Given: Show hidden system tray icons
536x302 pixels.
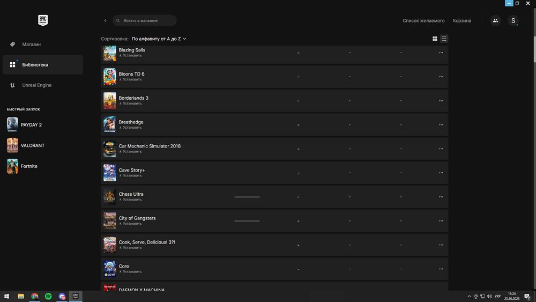Looking at the screenshot, I should [469, 296].
